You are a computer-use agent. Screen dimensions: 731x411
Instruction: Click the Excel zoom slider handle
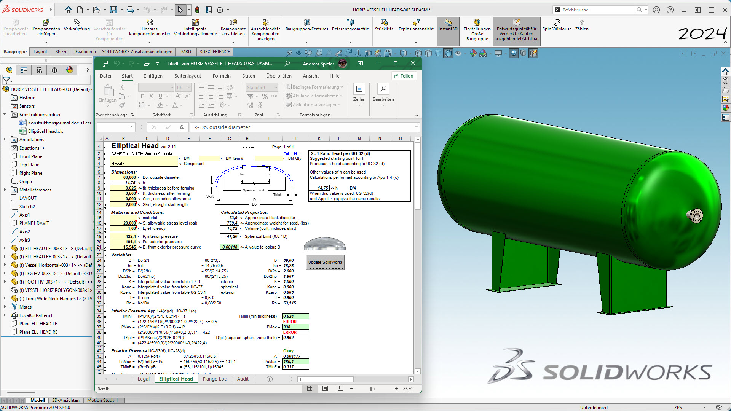coord(371,389)
